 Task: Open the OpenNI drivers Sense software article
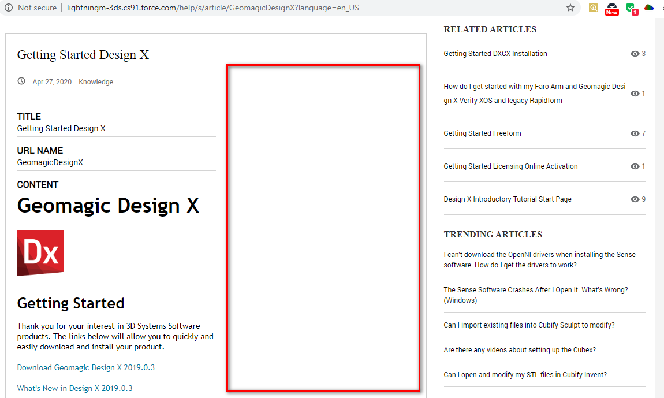point(539,260)
